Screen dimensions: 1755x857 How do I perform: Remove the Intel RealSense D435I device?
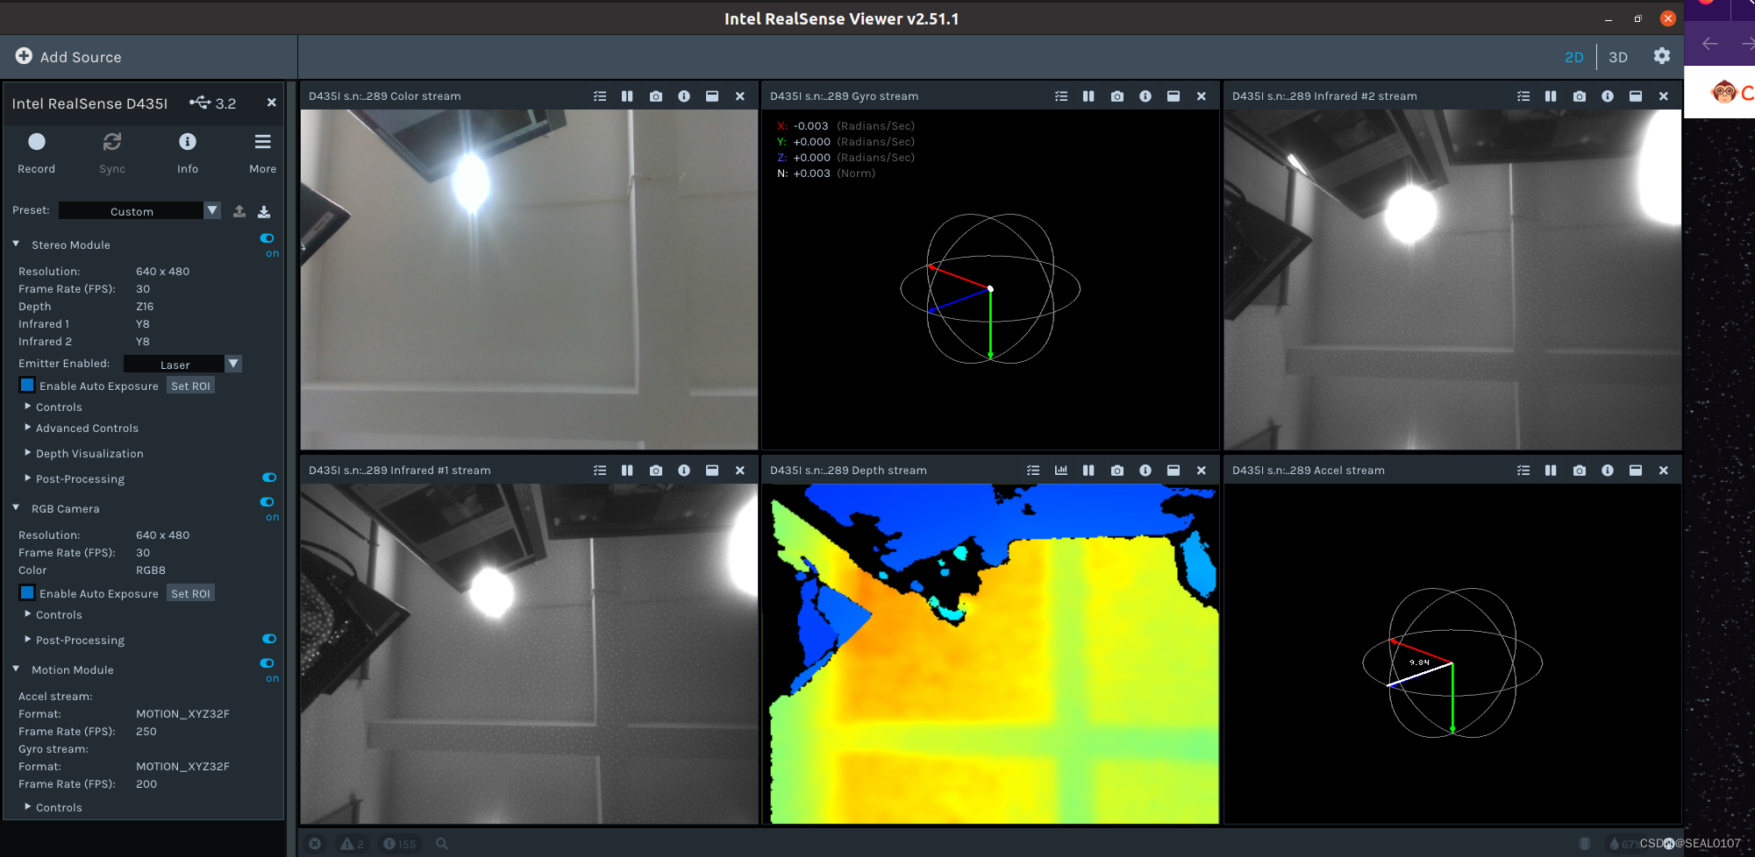[x=272, y=103]
